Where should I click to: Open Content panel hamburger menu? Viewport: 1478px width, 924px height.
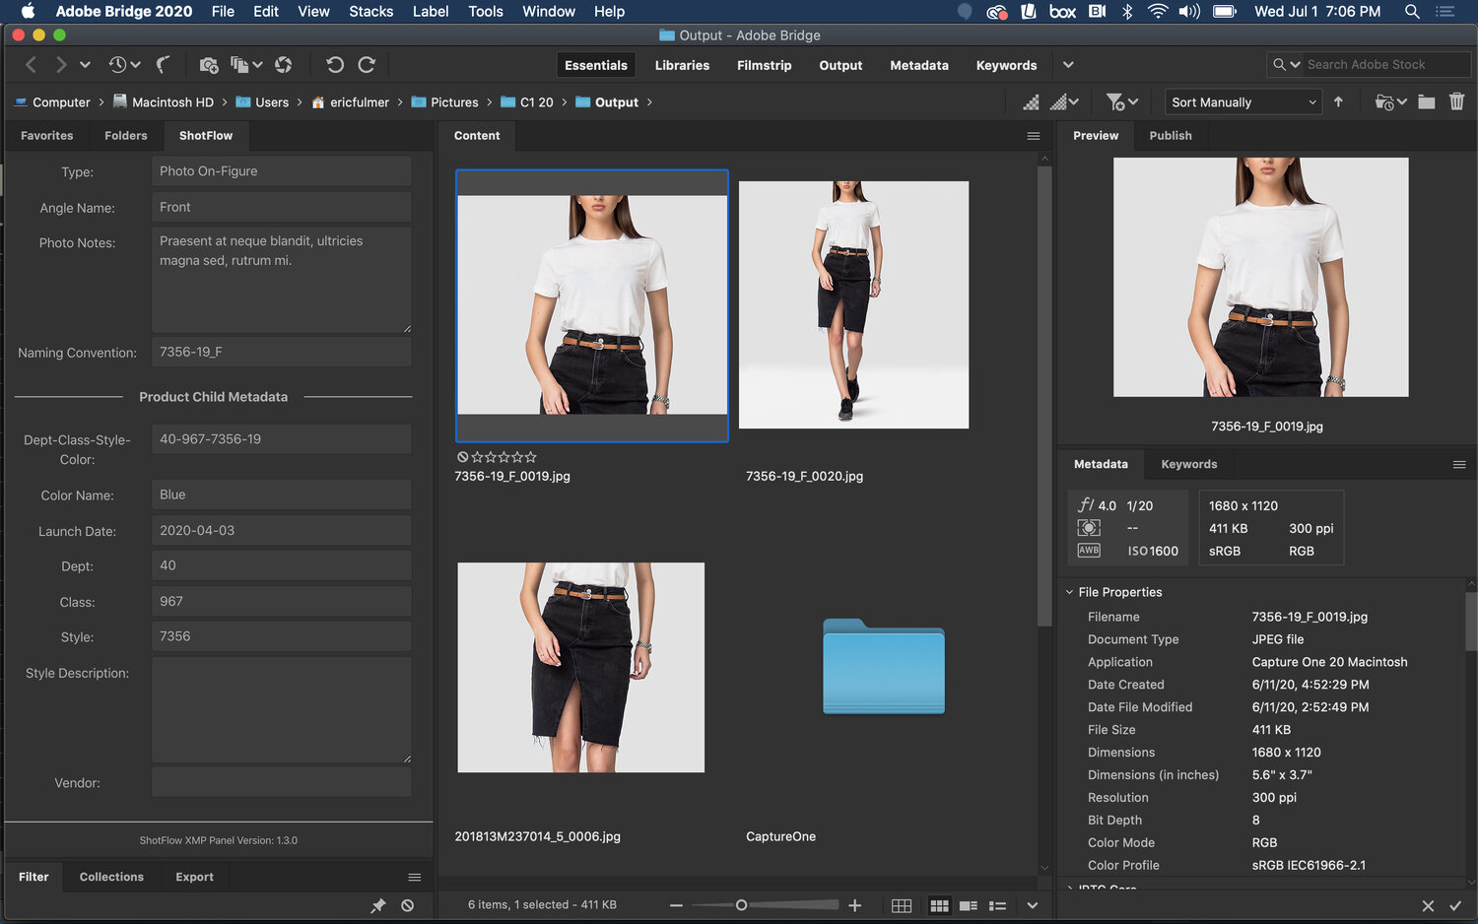(1034, 136)
